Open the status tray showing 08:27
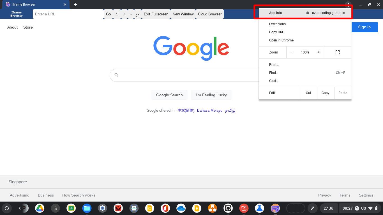Viewport: 383px width, 215px height. click(360, 208)
